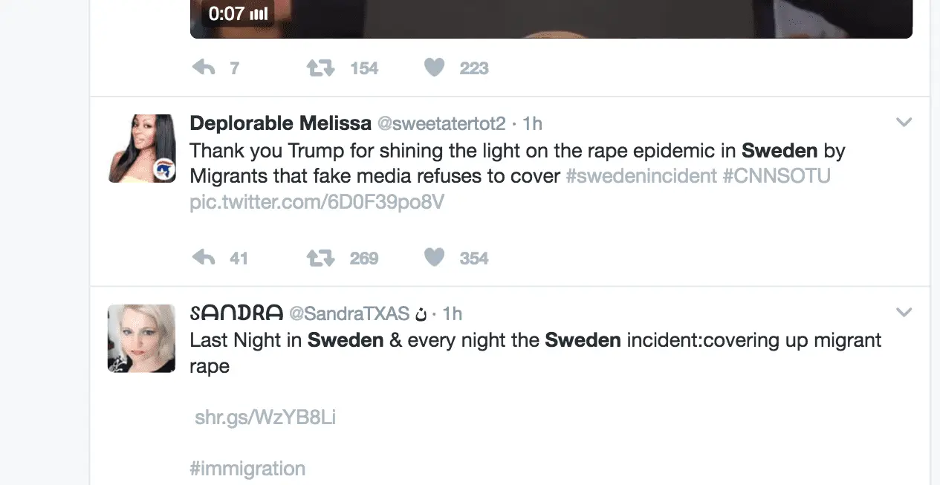Viewport: 940px width, 485px height.
Task: Open the pic.twitter.com/6D0F39po8V link
Action: pos(317,202)
